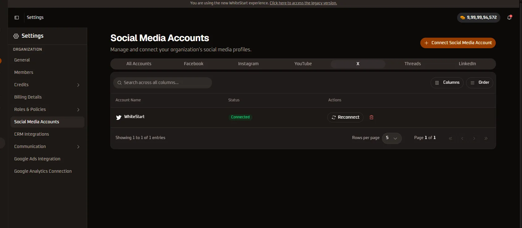This screenshot has height=228, width=522.
Task: Delete the WhiteStart account with trash icon
Action: tap(371, 117)
